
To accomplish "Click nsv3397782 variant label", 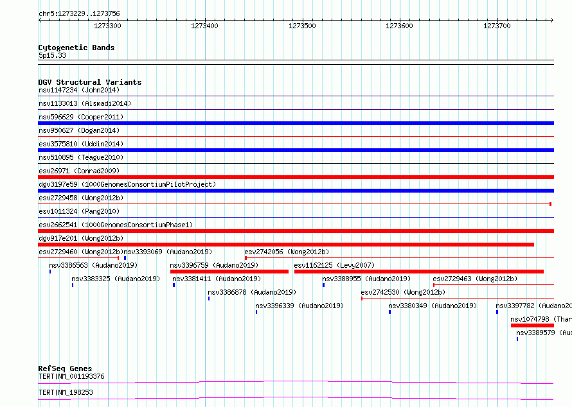I will coord(533,306).
